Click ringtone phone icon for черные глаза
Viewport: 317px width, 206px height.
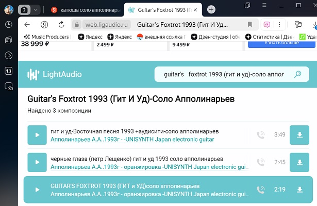click(x=261, y=162)
